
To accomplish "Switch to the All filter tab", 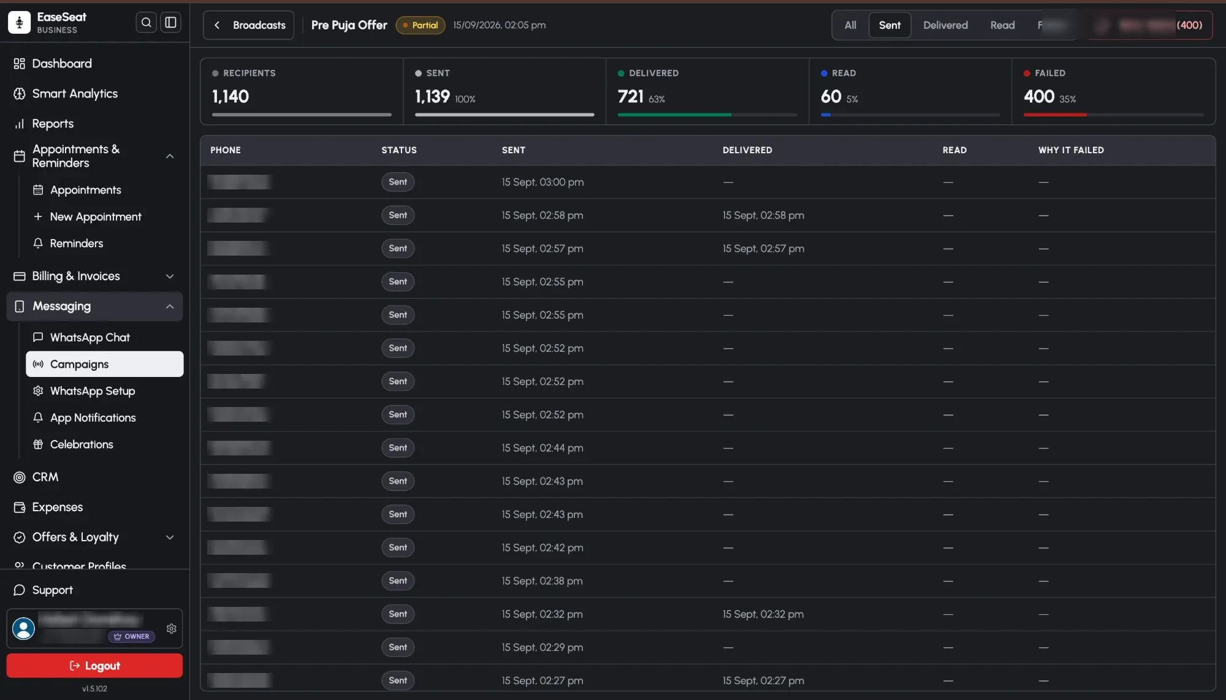I will (850, 25).
